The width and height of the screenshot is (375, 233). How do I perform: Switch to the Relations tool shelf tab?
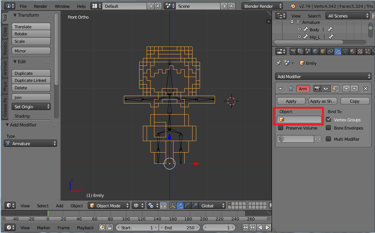5,49
